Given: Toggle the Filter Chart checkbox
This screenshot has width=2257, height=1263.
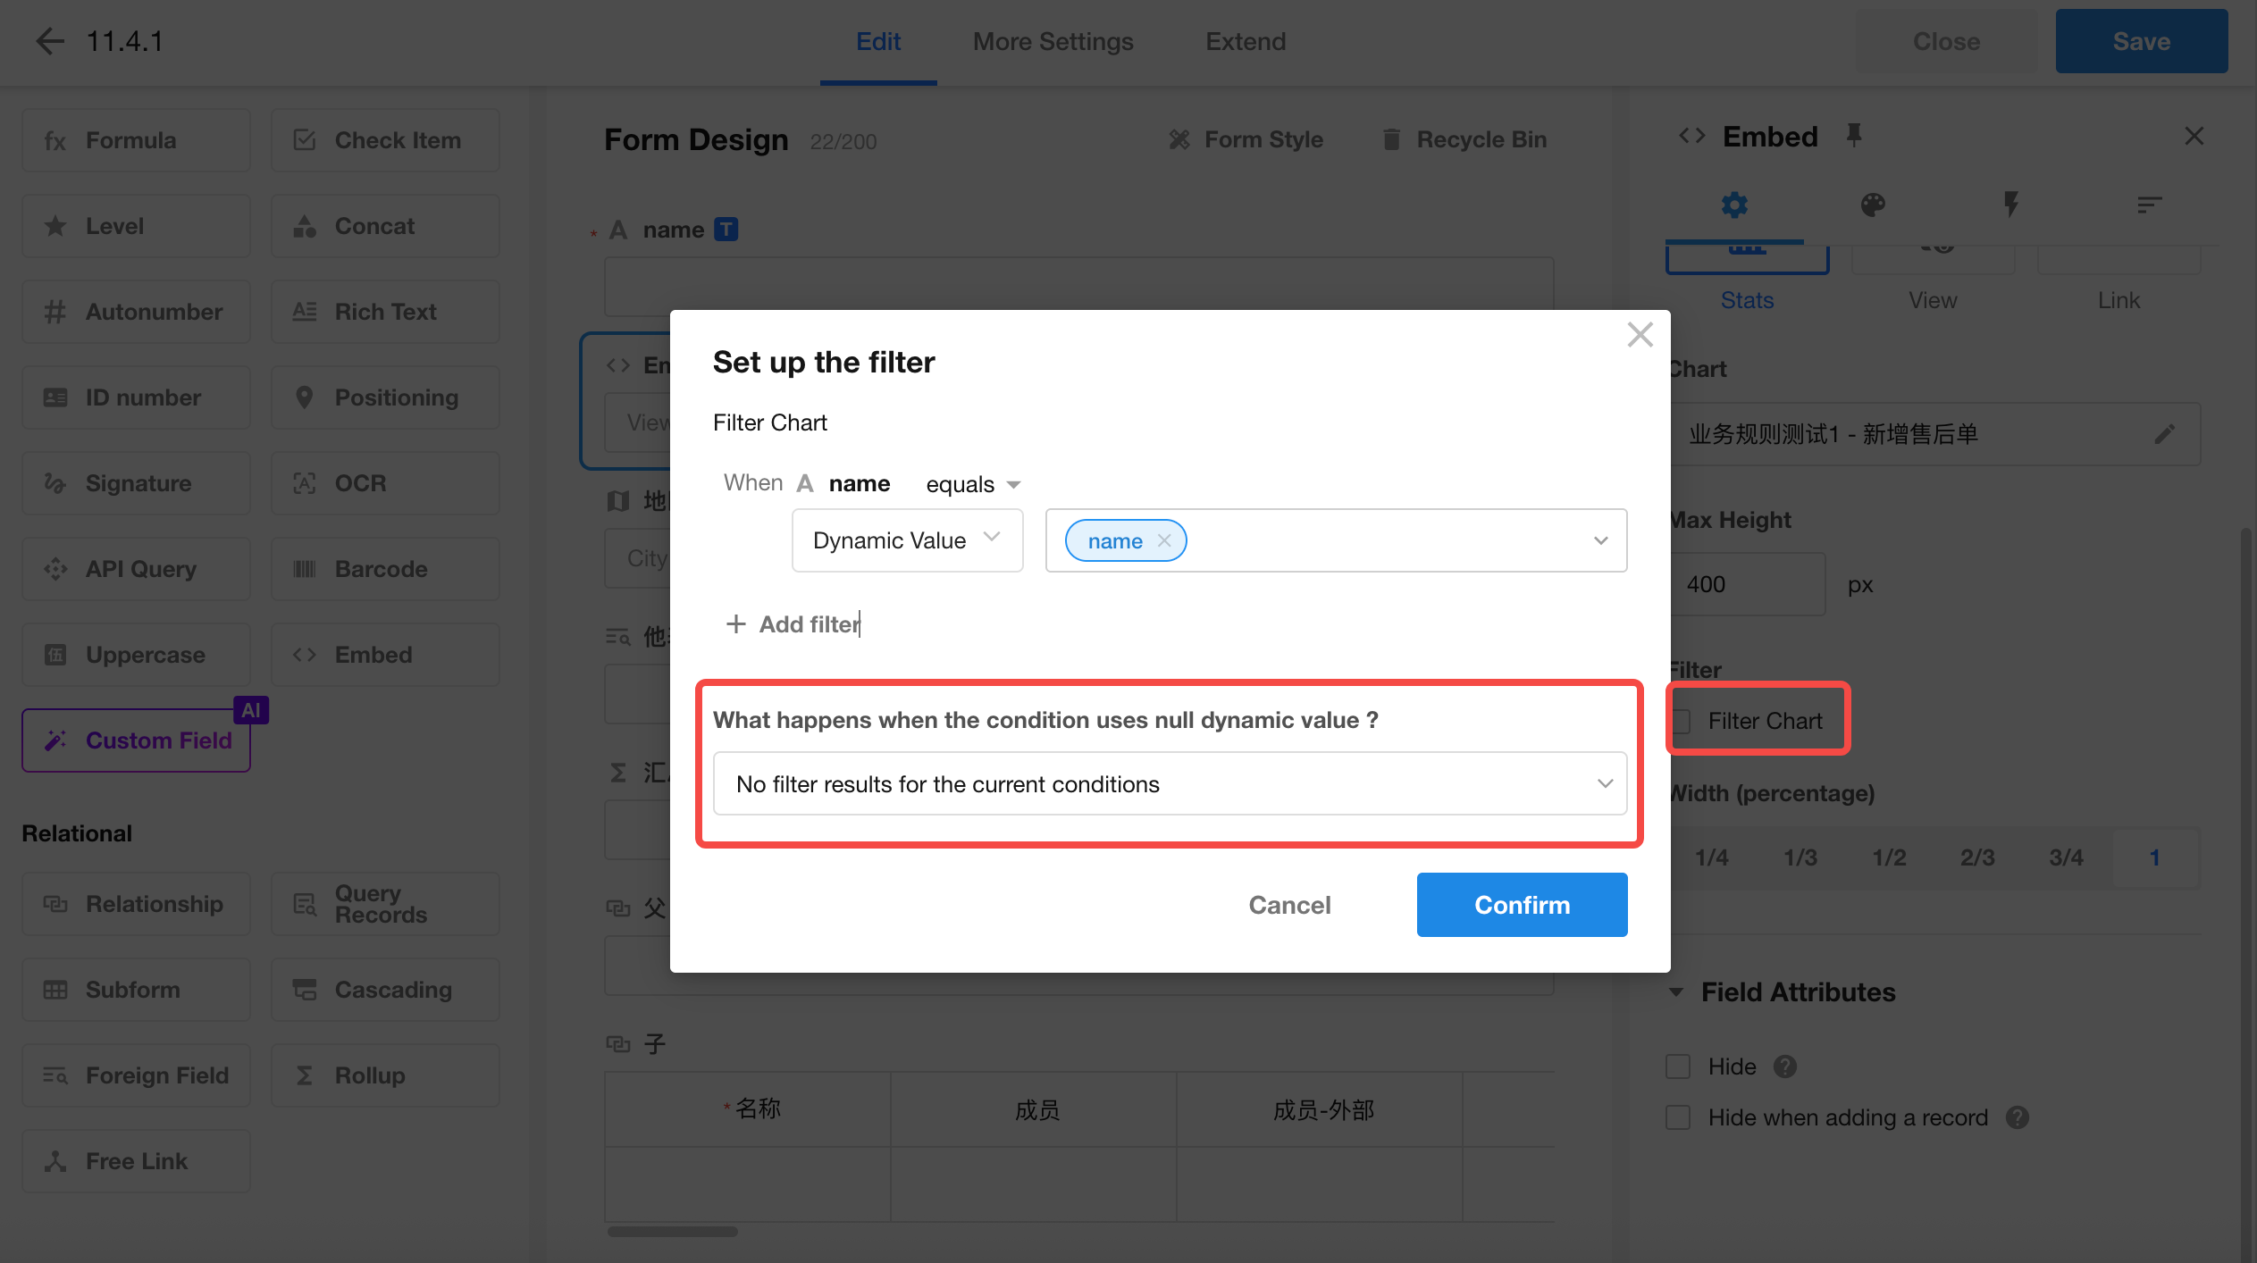Looking at the screenshot, I should tap(1682, 721).
